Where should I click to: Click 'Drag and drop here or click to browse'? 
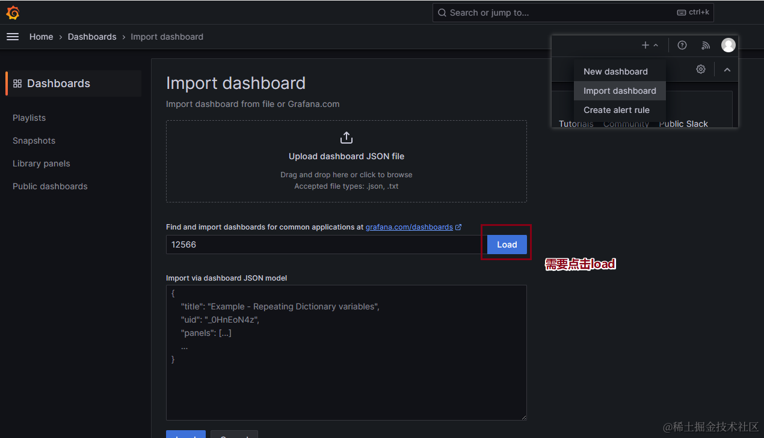[x=347, y=175]
